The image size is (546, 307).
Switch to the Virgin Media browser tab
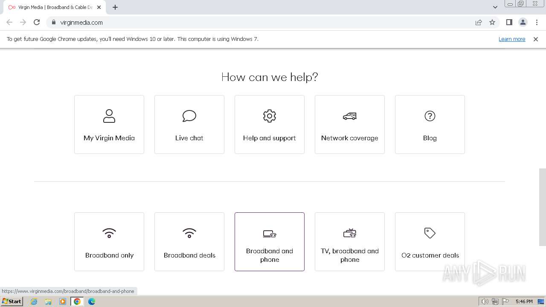point(55,7)
